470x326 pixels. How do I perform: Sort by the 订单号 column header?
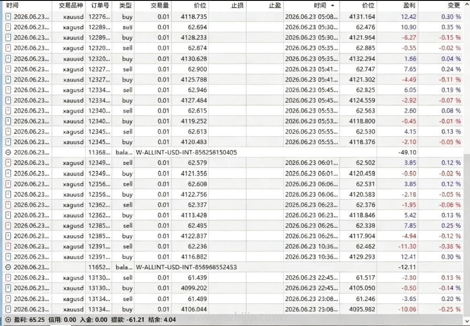(100, 5)
